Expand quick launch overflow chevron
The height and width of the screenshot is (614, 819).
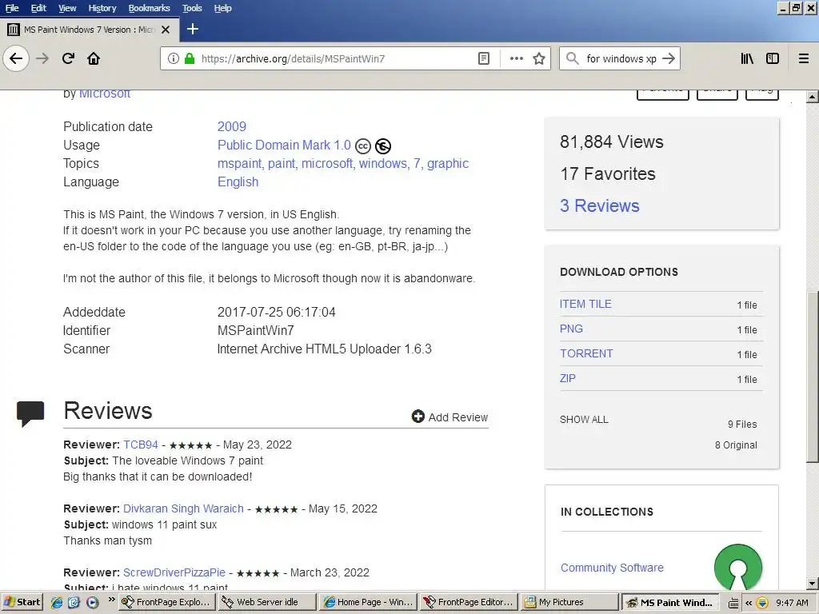pyautogui.click(x=111, y=600)
